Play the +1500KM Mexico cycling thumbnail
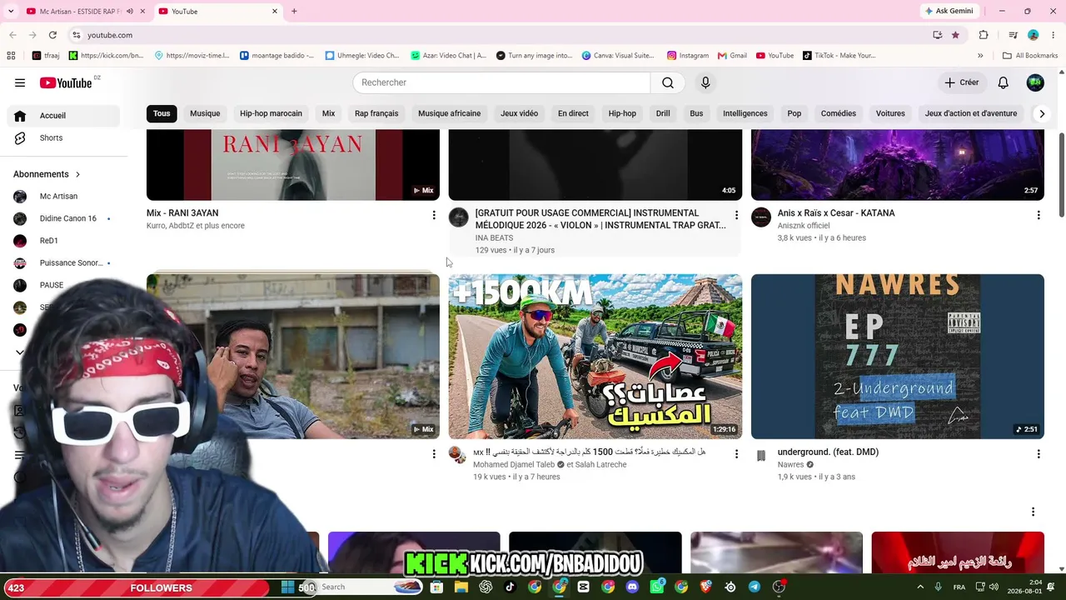Image resolution: width=1066 pixels, height=600 pixels. point(595,357)
